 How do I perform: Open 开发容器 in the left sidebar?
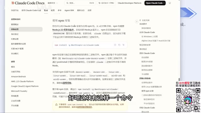(15, 105)
